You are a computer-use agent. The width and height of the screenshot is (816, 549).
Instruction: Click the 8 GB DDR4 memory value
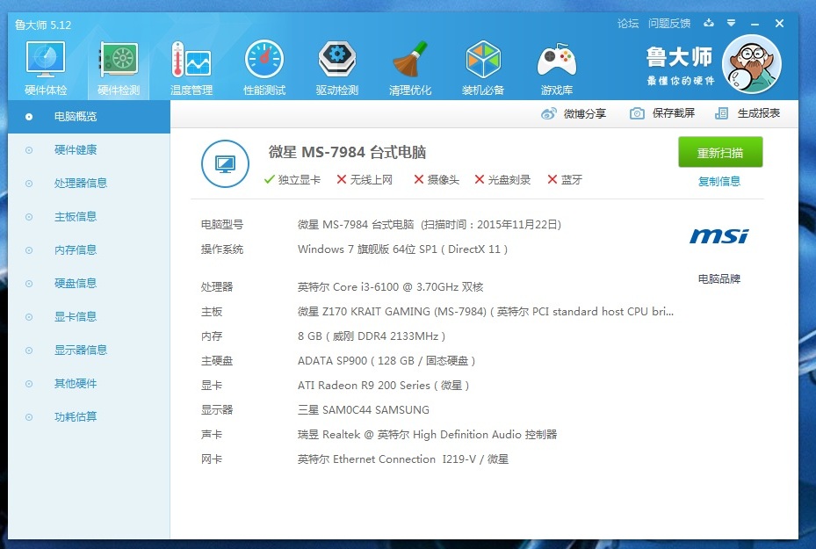371,336
